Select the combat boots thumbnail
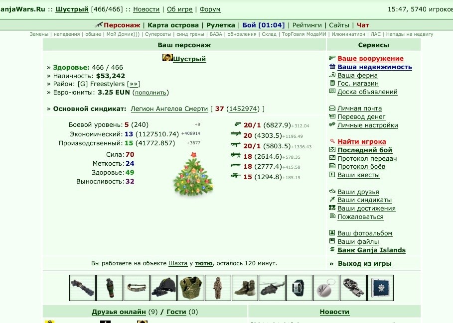The width and height of the screenshot is (453, 323). 245,288
